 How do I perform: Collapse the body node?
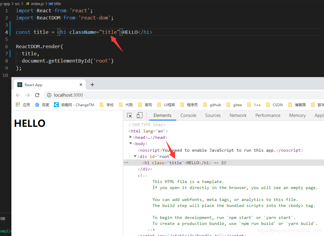pyautogui.click(x=131, y=143)
